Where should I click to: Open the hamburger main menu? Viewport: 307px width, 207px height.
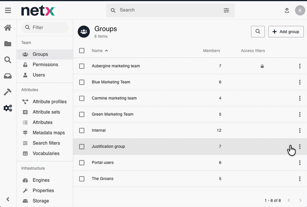click(8, 10)
